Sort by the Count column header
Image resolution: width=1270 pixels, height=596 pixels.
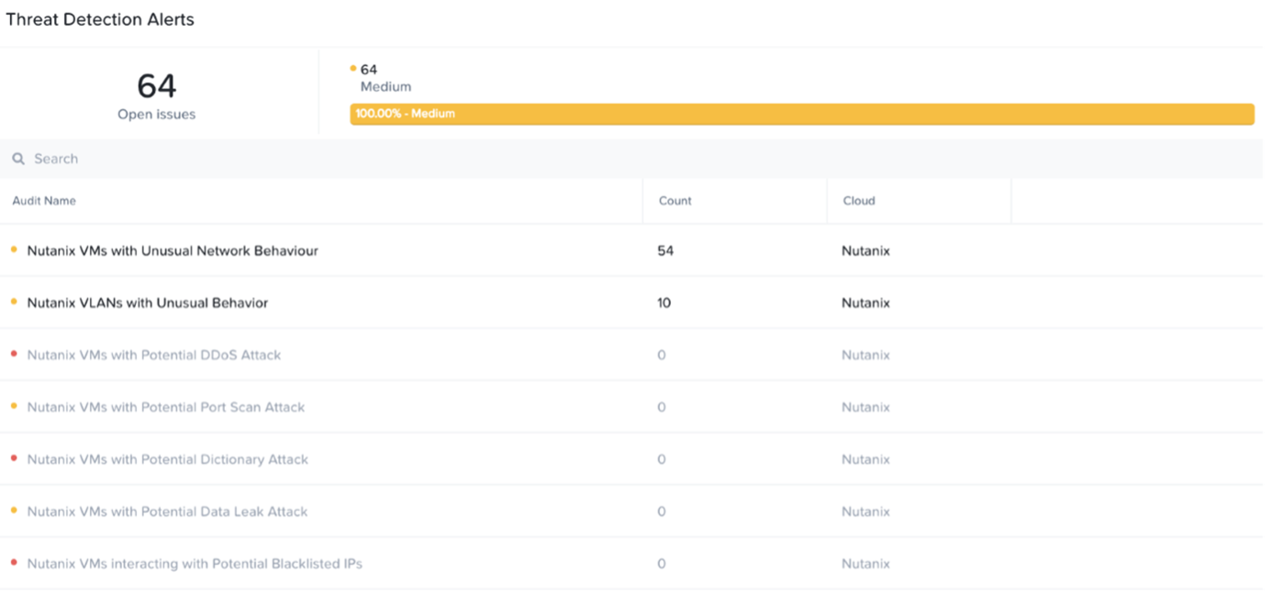coord(675,201)
